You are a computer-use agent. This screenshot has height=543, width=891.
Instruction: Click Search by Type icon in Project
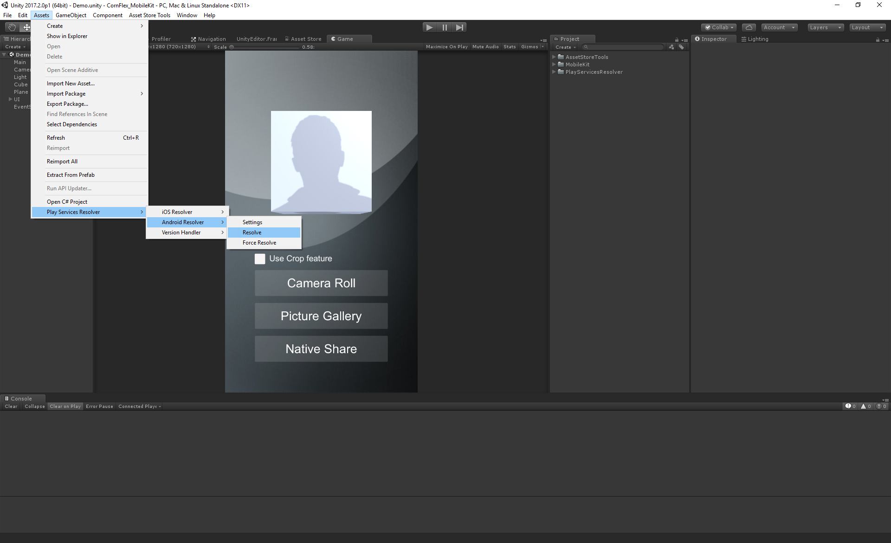(x=671, y=47)
